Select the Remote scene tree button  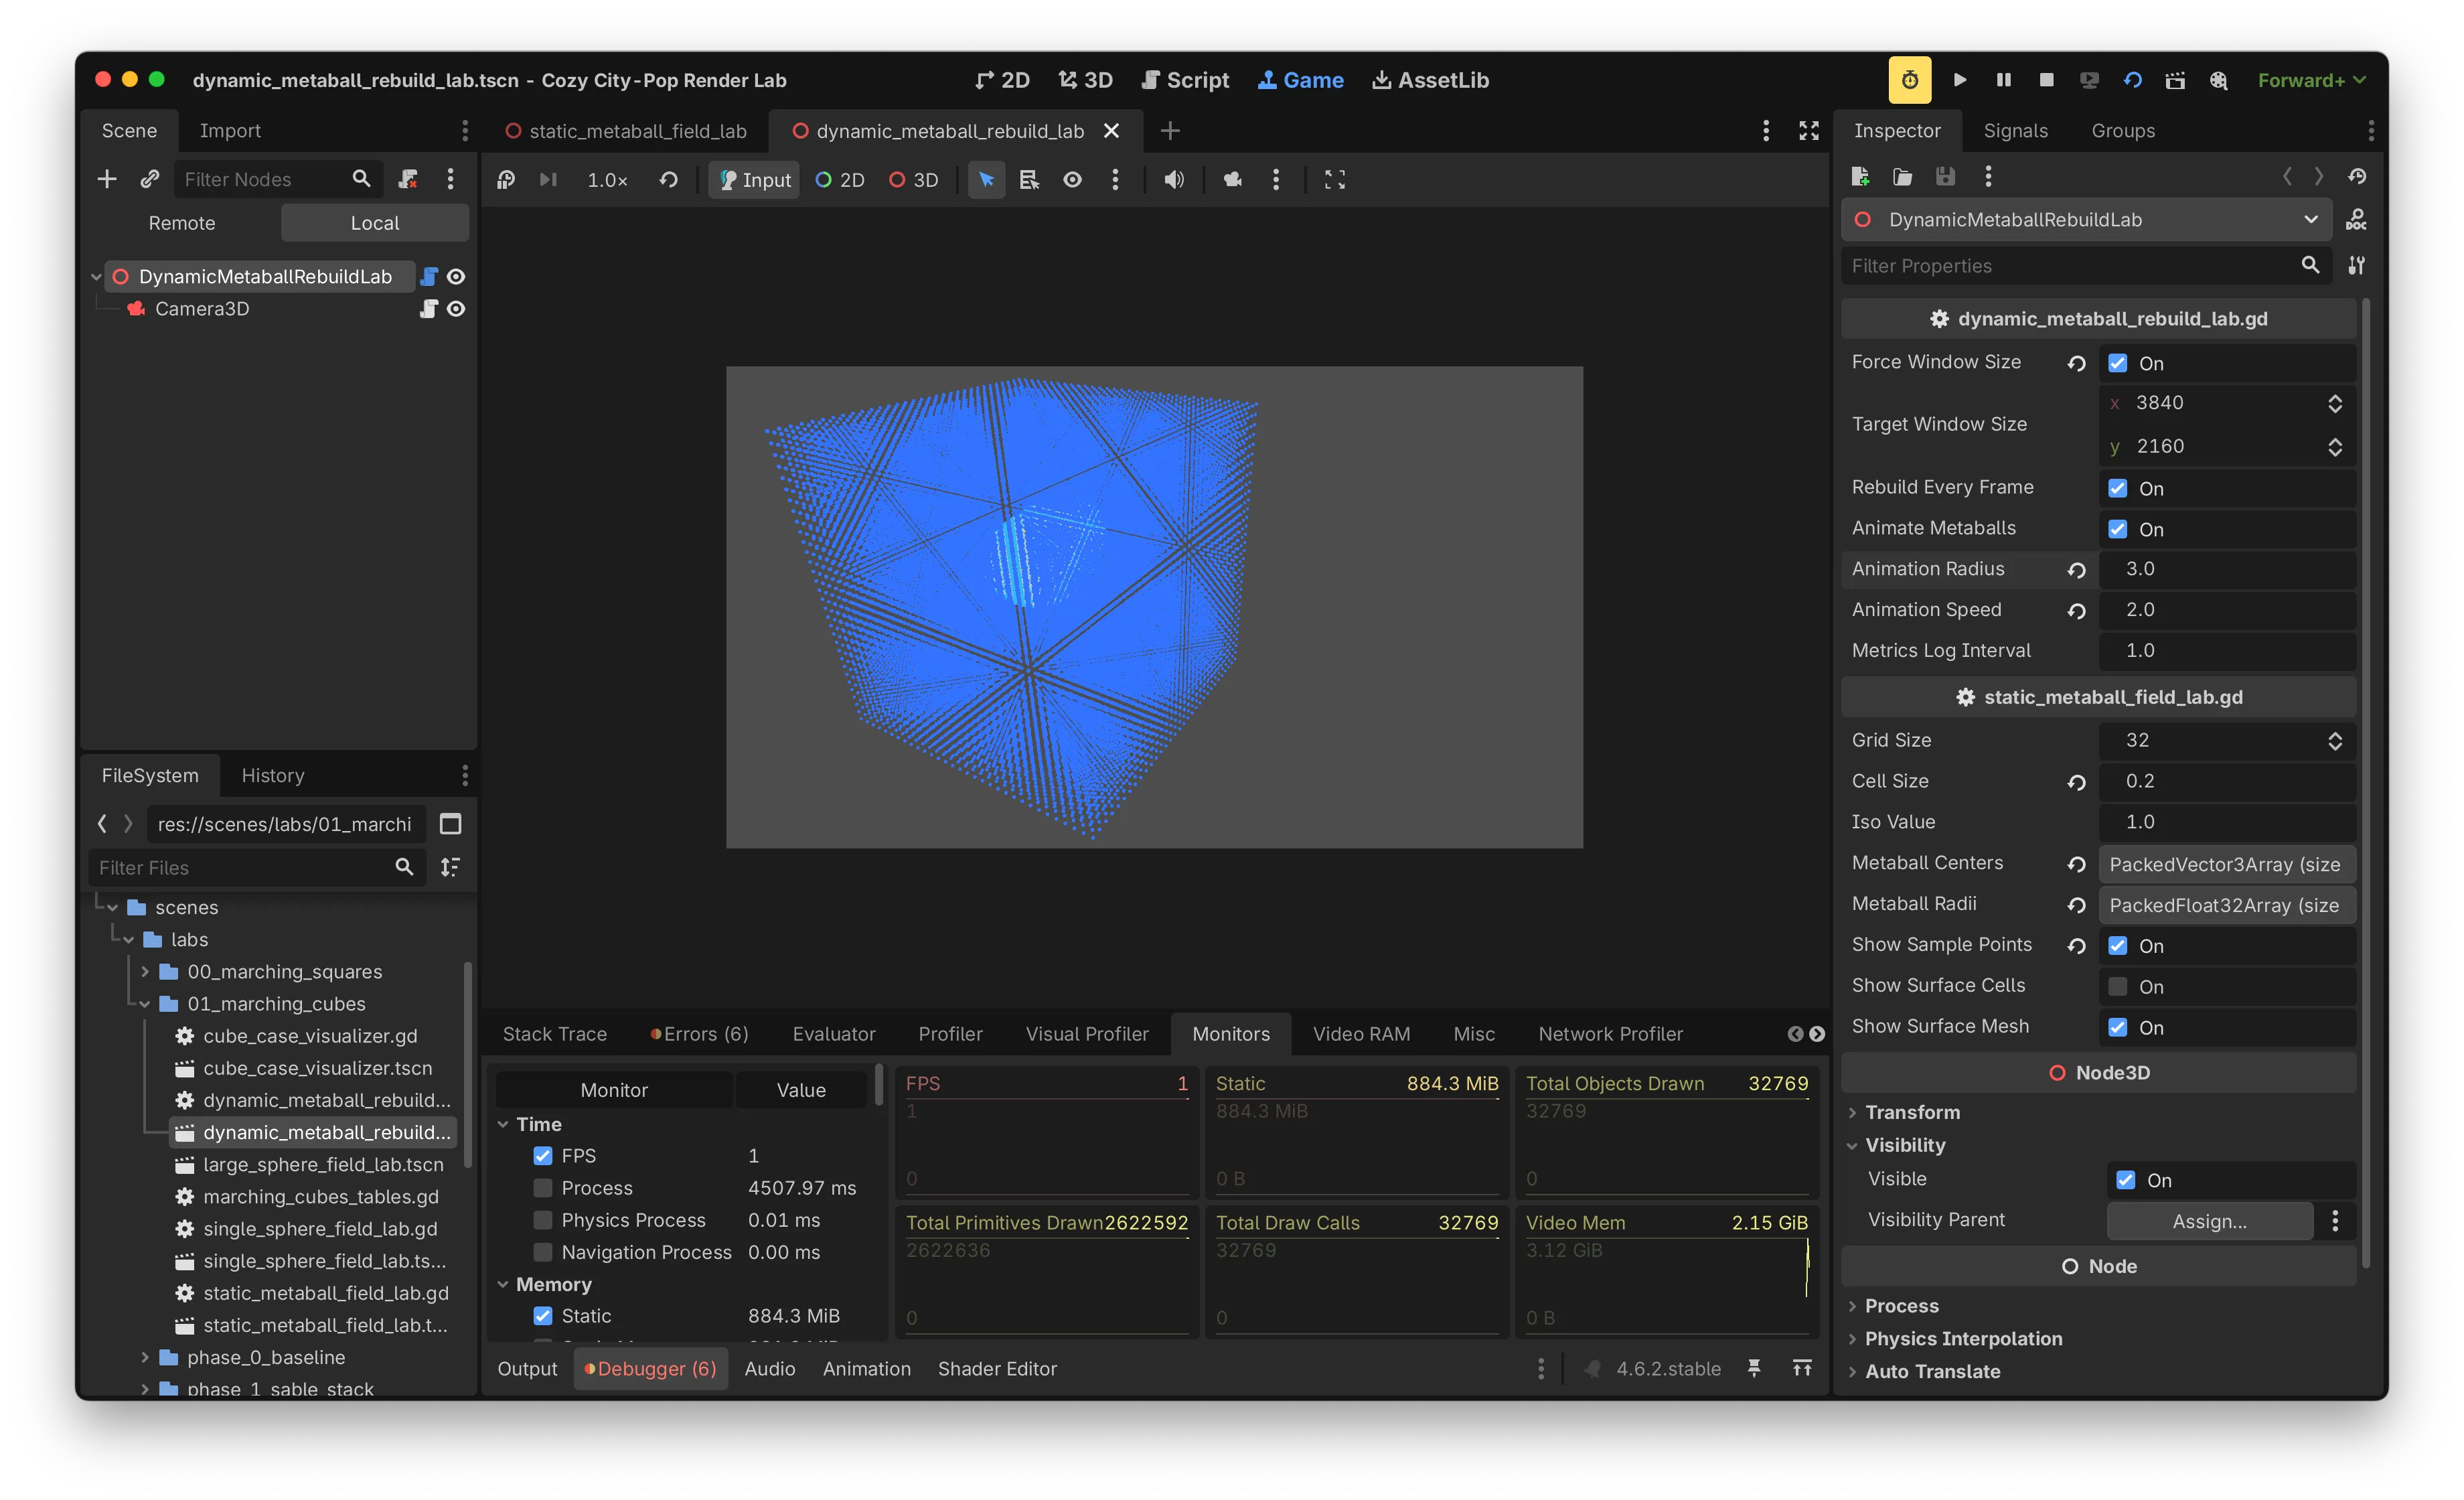[x=181, y=223]
